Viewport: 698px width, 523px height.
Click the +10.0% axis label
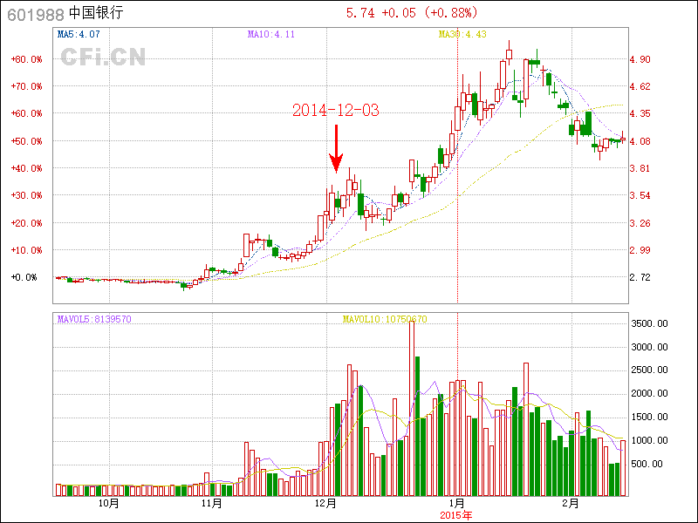[x=27, y=250]
